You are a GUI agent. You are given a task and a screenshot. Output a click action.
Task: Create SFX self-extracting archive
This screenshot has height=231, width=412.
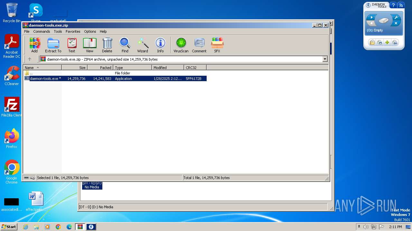point(217,45)
